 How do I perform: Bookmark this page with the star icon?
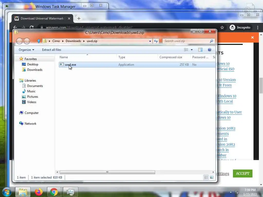pos(222,27)
